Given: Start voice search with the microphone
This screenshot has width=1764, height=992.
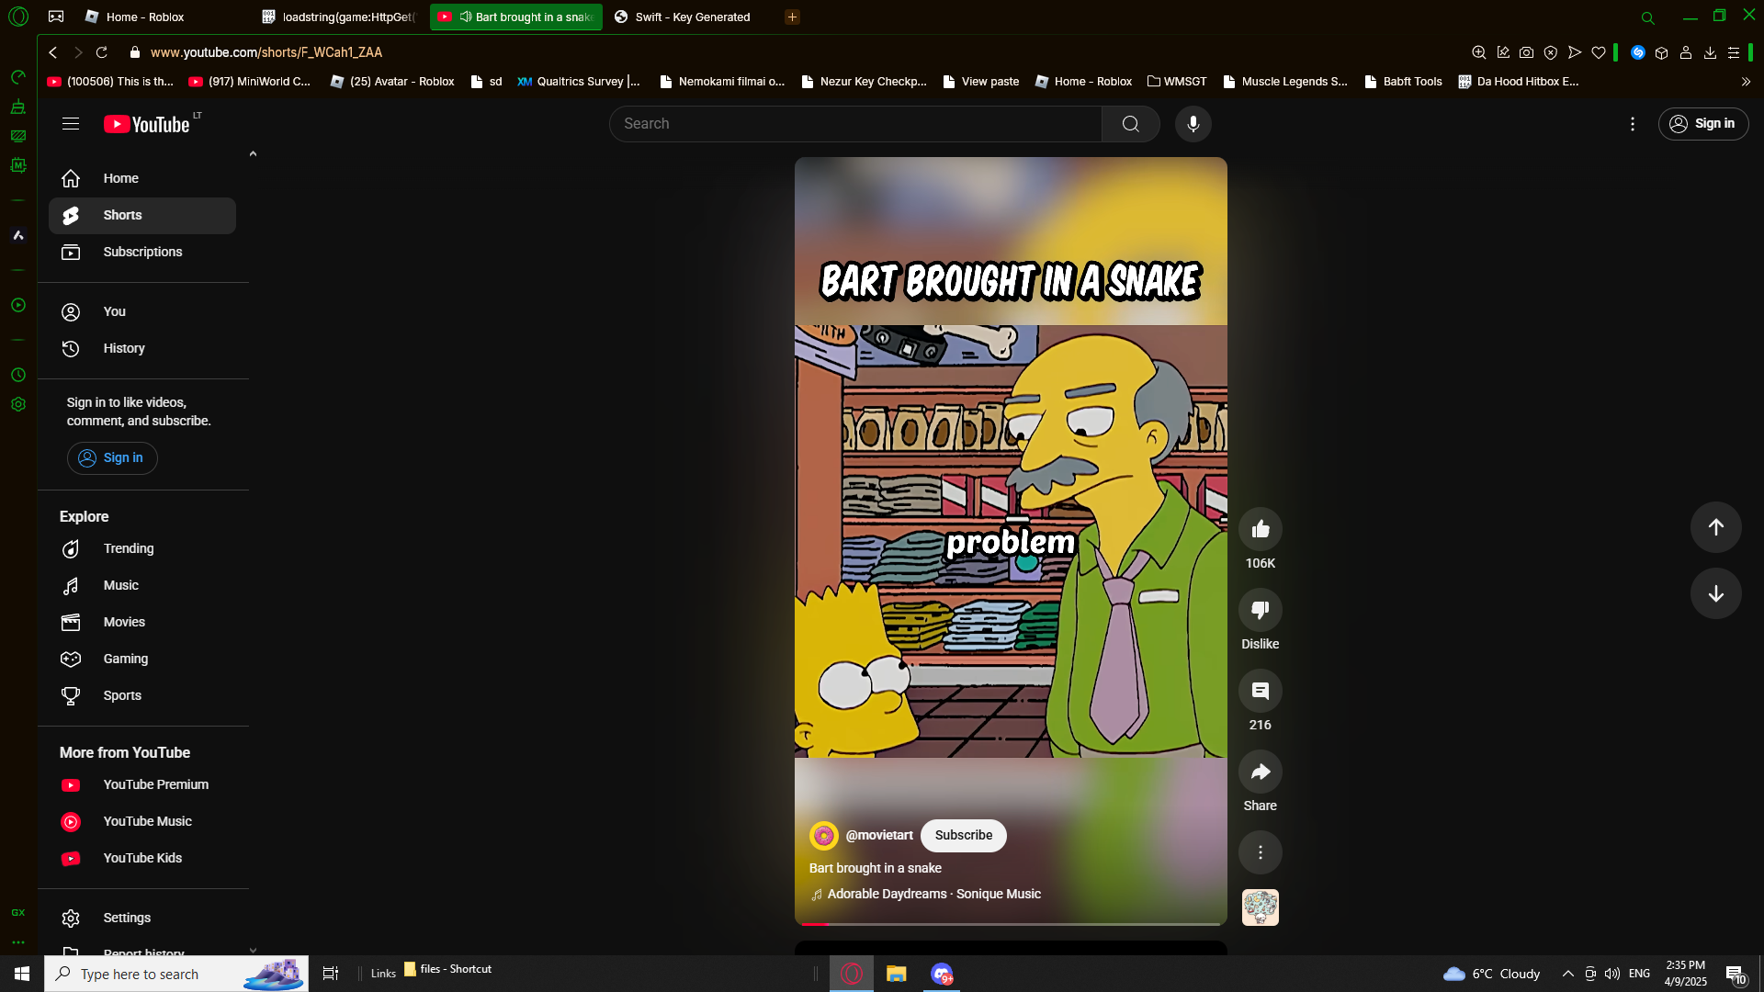Looking at the screenshot, I should tap(1193, 124).
